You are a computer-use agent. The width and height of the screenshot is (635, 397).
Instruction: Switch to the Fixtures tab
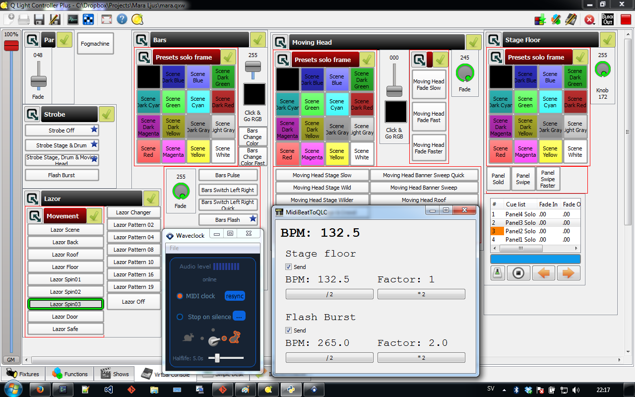coord(23,374)
